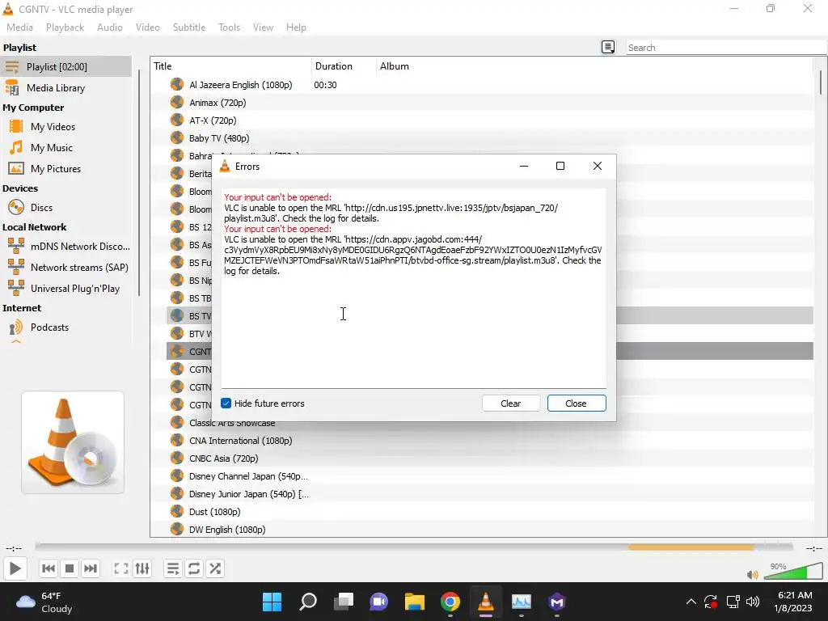
Task: Sort playlist by Album column header
Action: [594, 66]
